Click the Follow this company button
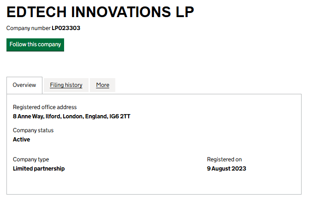 point(35,45)
